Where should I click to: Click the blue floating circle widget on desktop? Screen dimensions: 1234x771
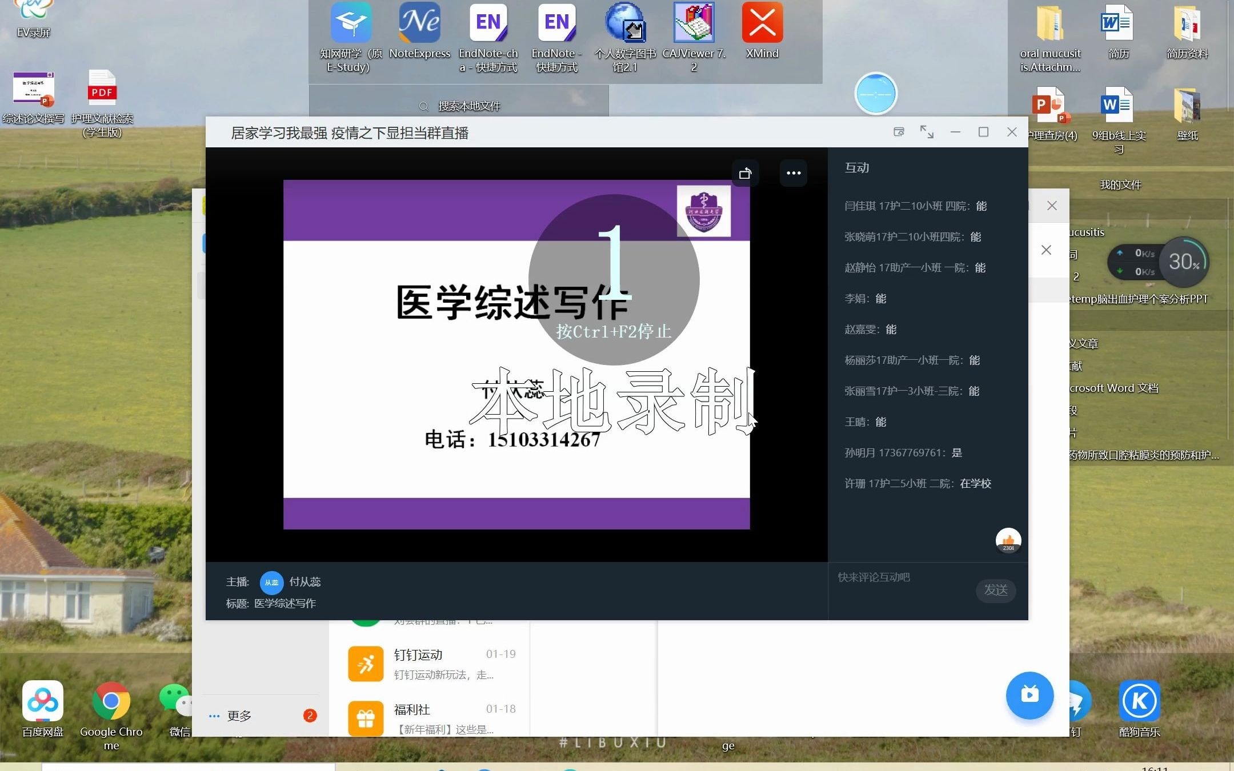876,94
